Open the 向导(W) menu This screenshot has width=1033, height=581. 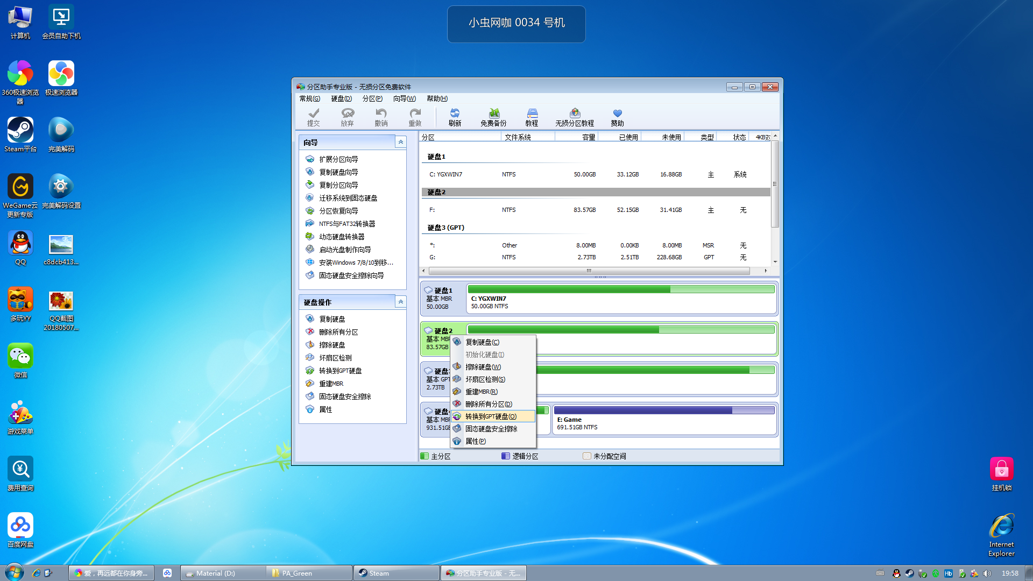coord(405,98)
